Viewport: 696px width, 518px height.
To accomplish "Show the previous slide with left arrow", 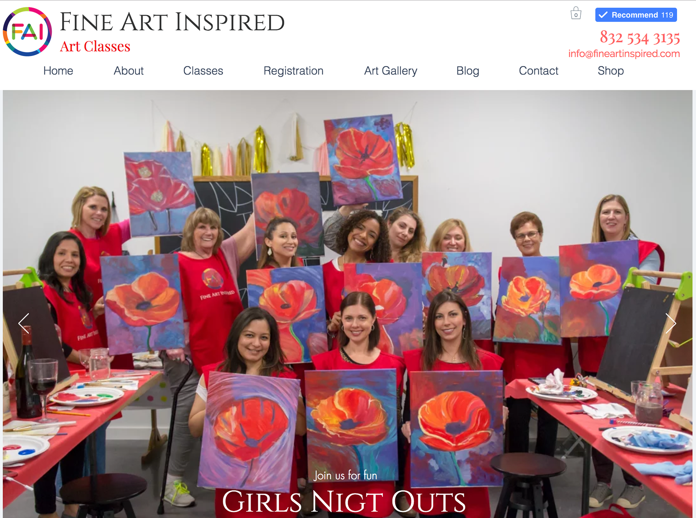I will 24,323.
